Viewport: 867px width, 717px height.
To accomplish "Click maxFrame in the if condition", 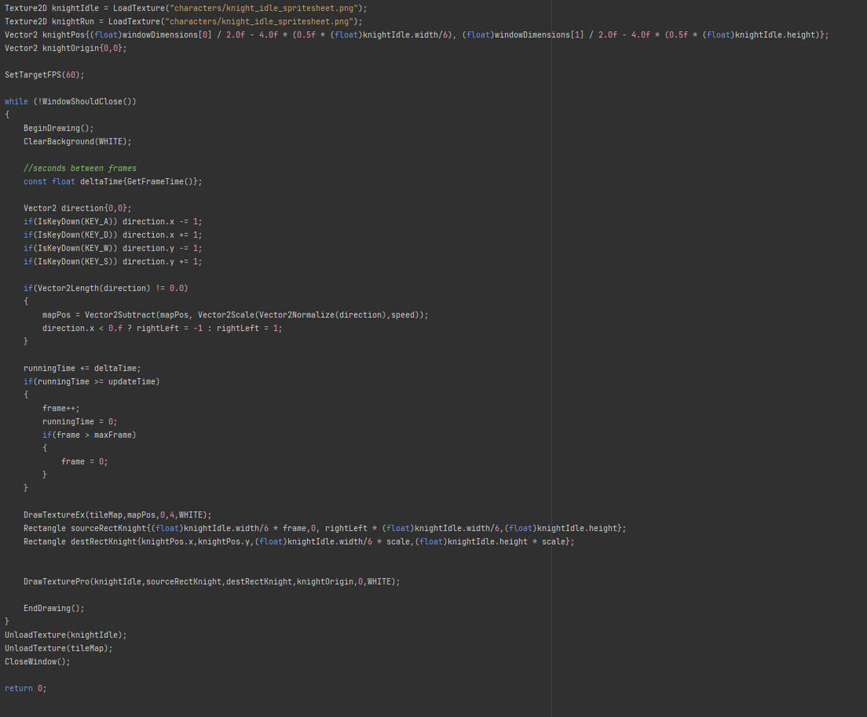I will 112,435.
